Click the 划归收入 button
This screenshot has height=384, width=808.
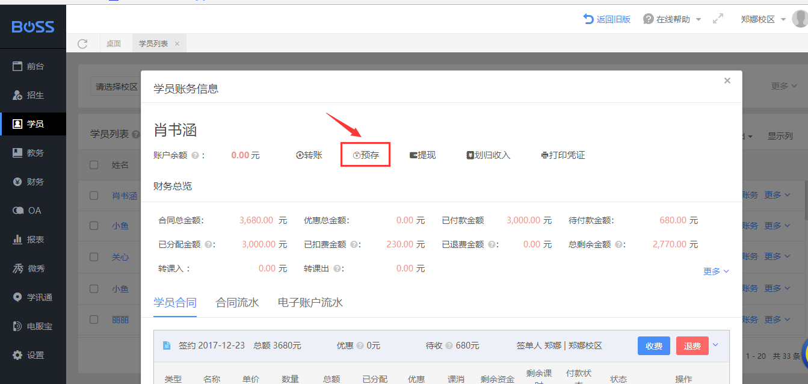488,155
